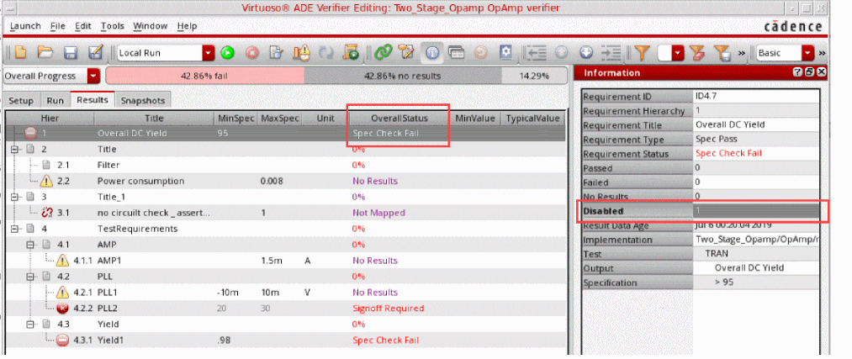Click the funnel with page icon
The height and width of the screenshot is (359, 852).
click(722, 53)
